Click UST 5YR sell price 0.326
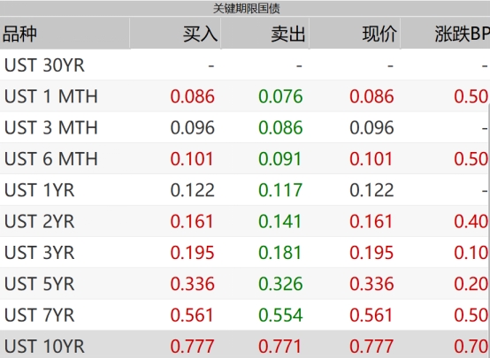The image size is (490, 358). (x=280, y=284)
